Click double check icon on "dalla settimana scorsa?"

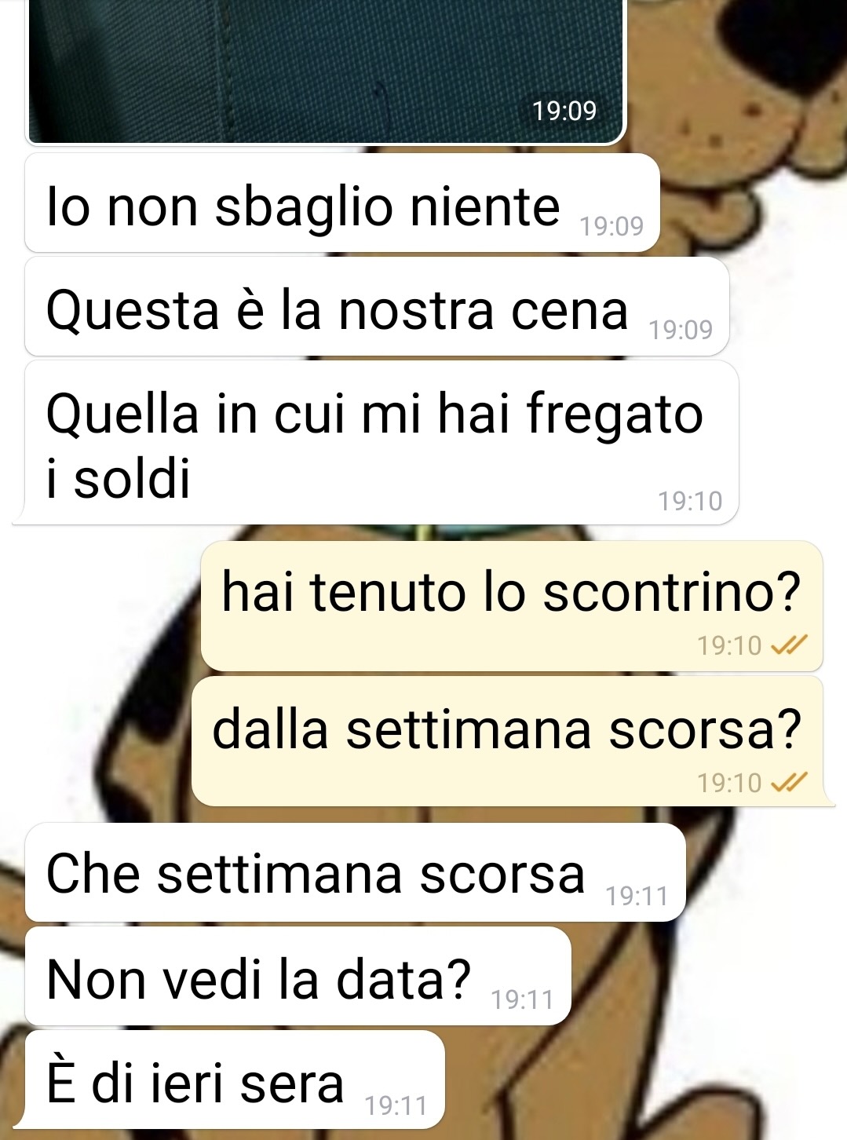[789, 783]
